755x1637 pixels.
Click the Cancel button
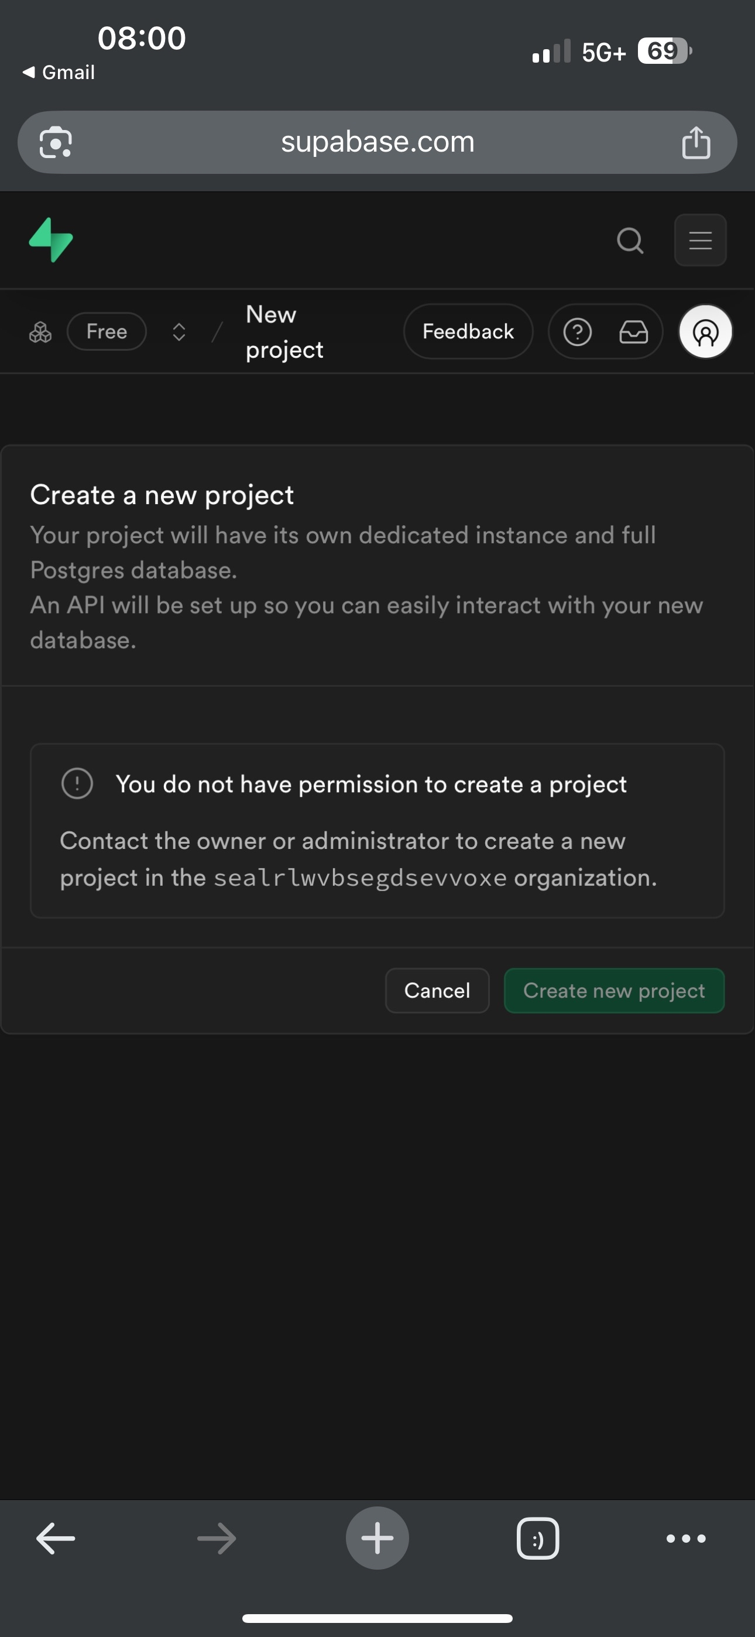pyautogui.click(x=437, y=990)
